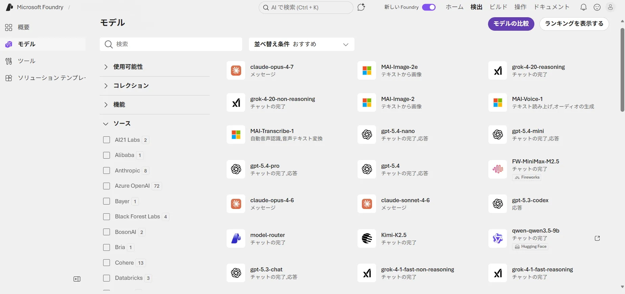Select the 検出 tab
This screenshot has width=625, height=294.
pyautogui.click(x=477, y=7)
